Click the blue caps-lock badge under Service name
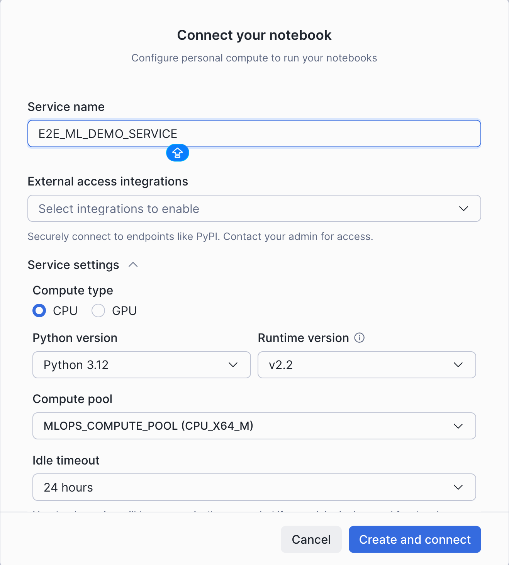This screenshot has width=509, height=565. [177, 153]
